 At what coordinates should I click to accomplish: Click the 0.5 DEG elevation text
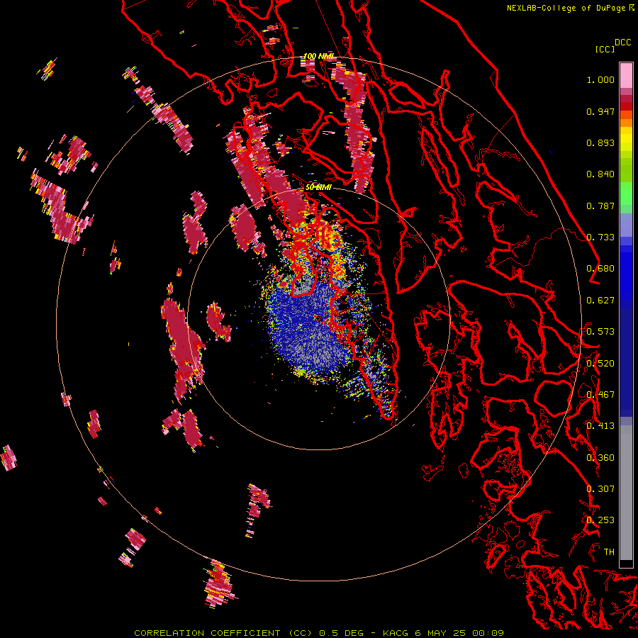[342, 633]
